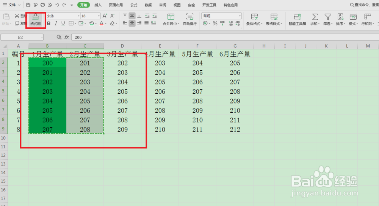Cut selection with the scissors icon
The height and width of the screenshot is (206, 379).
click(17, 16)
